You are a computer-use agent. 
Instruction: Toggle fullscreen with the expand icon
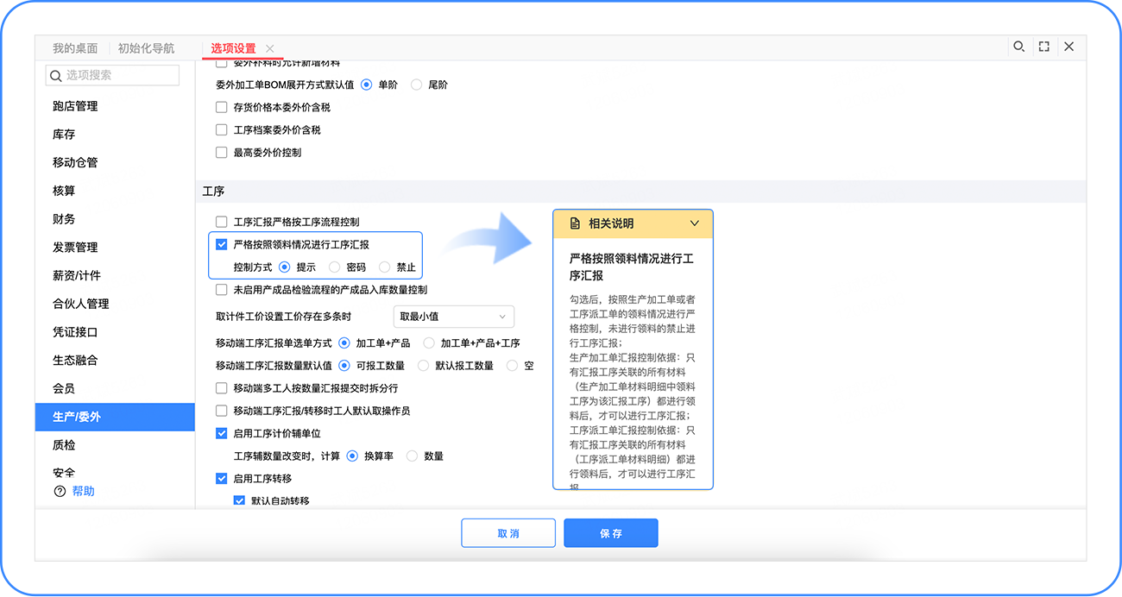coord(1043,47)
